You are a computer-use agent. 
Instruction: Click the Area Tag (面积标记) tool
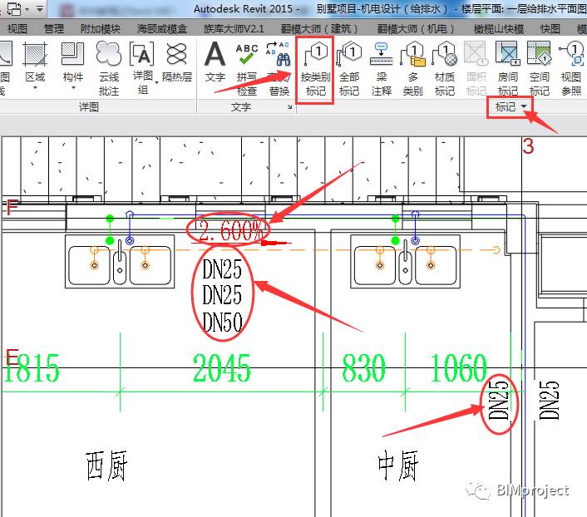(476, 69)
